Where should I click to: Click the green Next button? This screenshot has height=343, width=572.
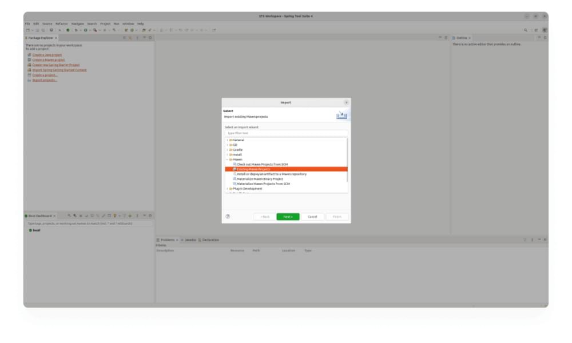pos(288,217)
